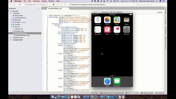Click the simulator home screen page dots
The width and height of the screenshot is (176, 99).
(x=112, y=76)
